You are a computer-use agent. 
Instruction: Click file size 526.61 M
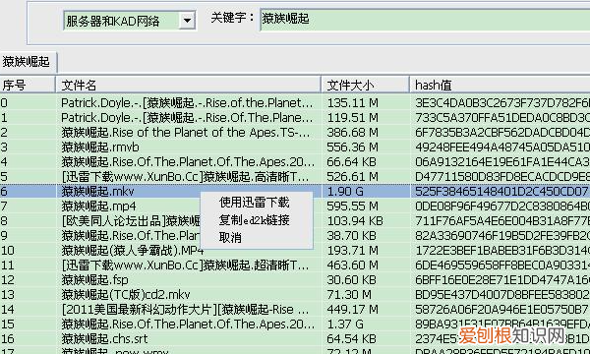[353, 177]
